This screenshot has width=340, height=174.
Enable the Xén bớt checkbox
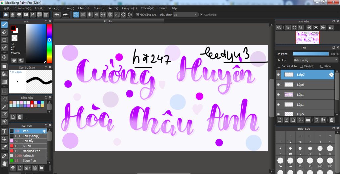[301, 66]
